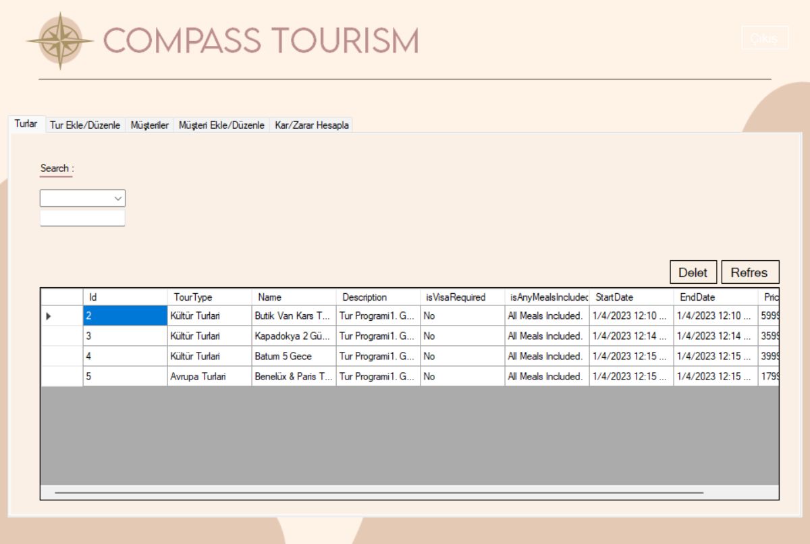The image size is (810, 544).
Task: Open the Müşteri Ekle/Düzenle tab
Action: pyautogui.click(x=221, y=125)
